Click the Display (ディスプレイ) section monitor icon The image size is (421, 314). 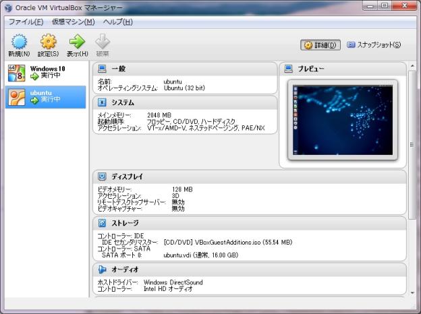(102, 177)
